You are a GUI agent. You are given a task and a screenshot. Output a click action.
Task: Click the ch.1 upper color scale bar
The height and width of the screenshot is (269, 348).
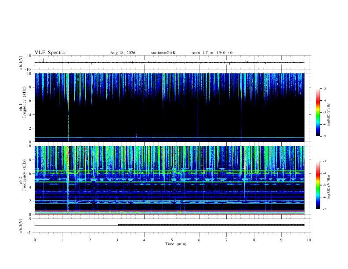pos(318,113)
